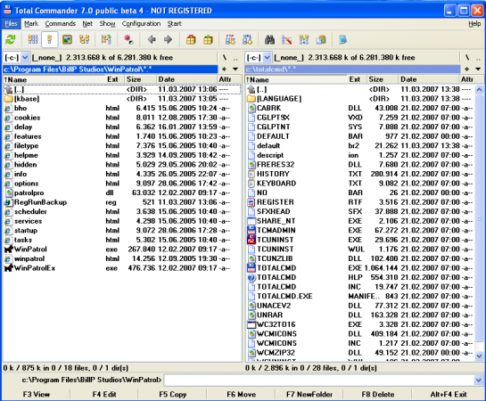Click the Go forward arrow toolbar icon

[169, 39]
